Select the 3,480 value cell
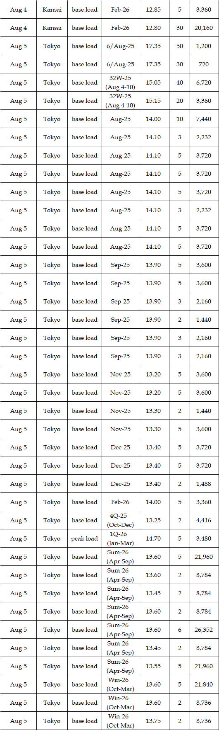The height and width of the screenshot is (730, 219). pyautogui.click(x=204, y=538)
